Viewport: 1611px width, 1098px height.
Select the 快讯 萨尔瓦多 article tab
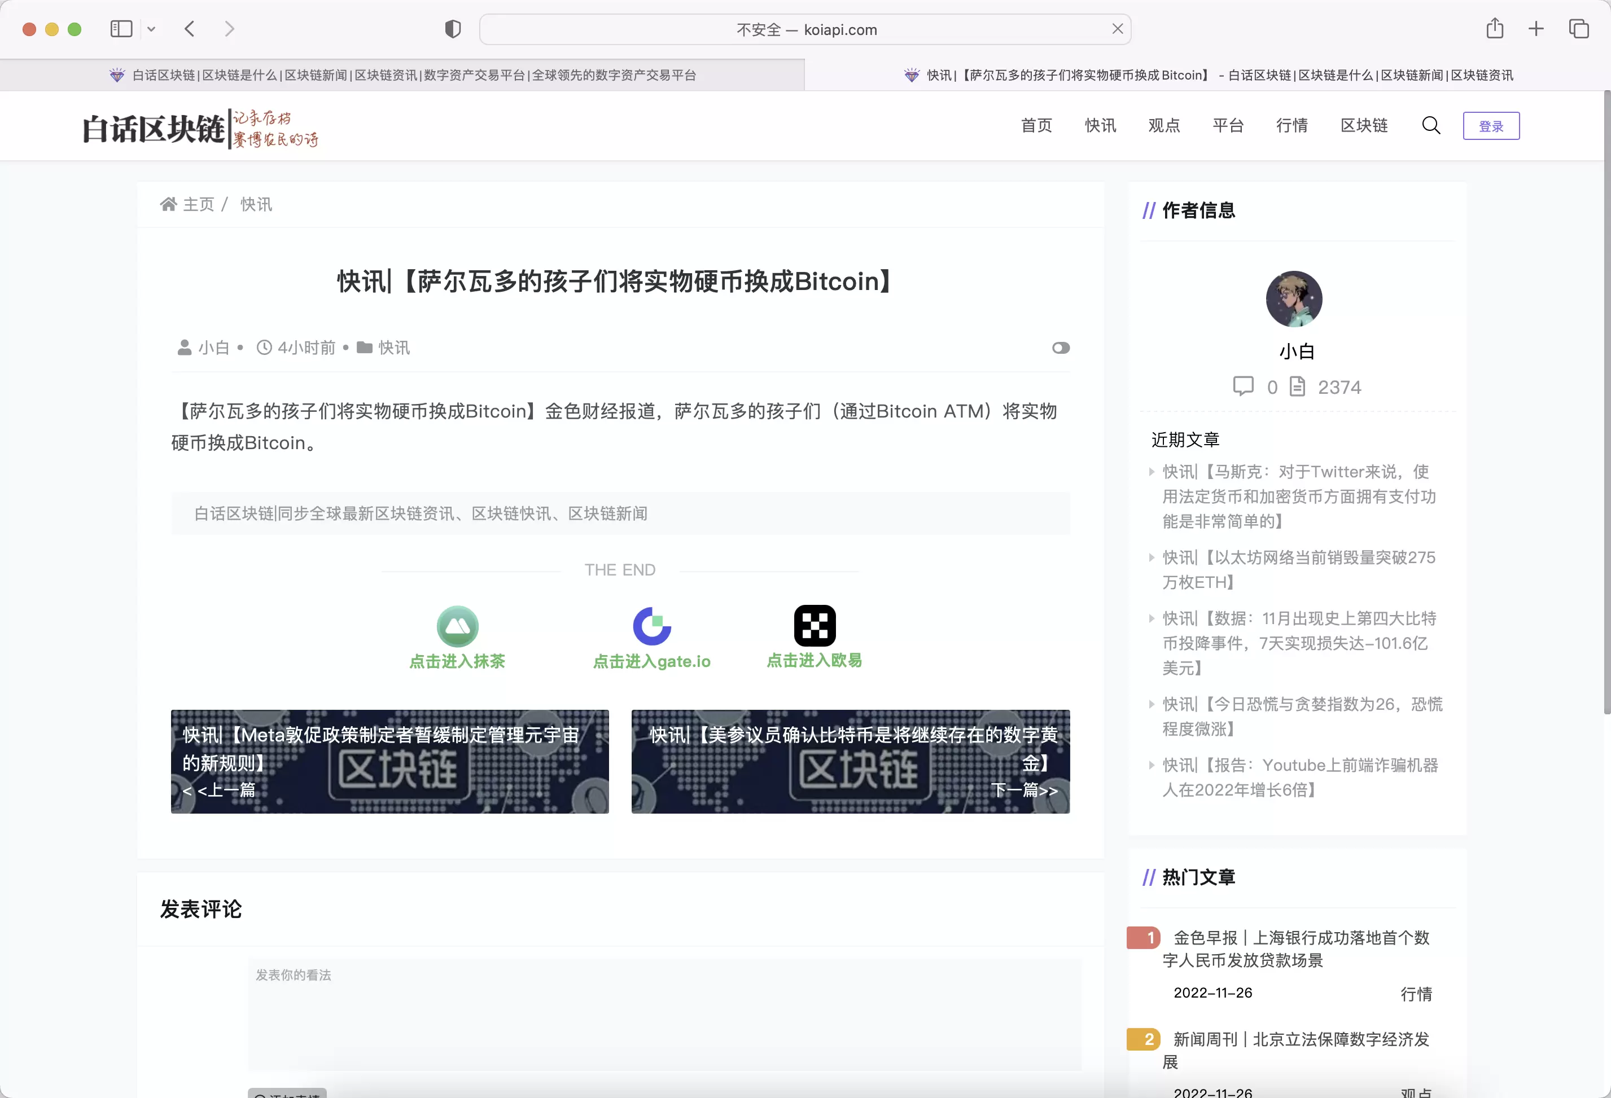click(1207, 75)
